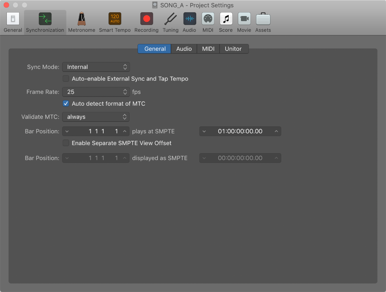Switch to the Unitor tab
Screen dimensions: 386x292
coord(234,49)
